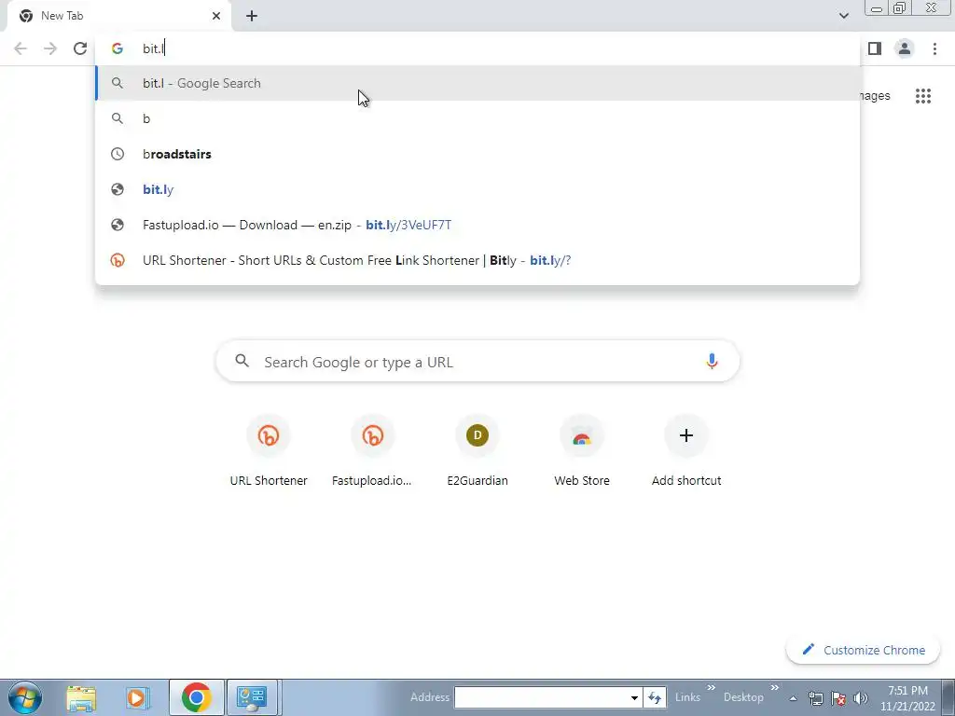Open the Control Panel taskbar item
955x716 pixels.
(252, 697)
